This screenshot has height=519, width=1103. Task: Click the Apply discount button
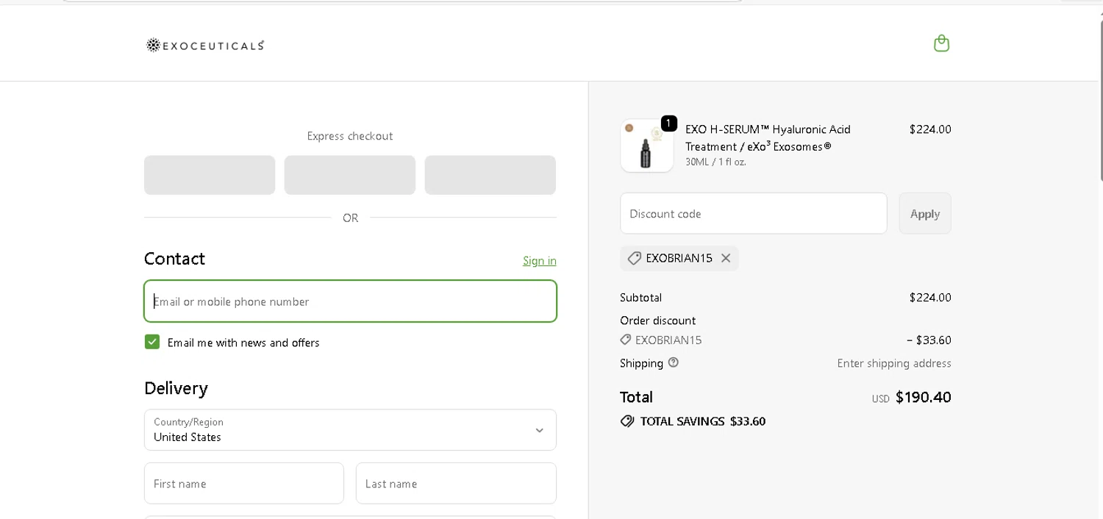925,213
